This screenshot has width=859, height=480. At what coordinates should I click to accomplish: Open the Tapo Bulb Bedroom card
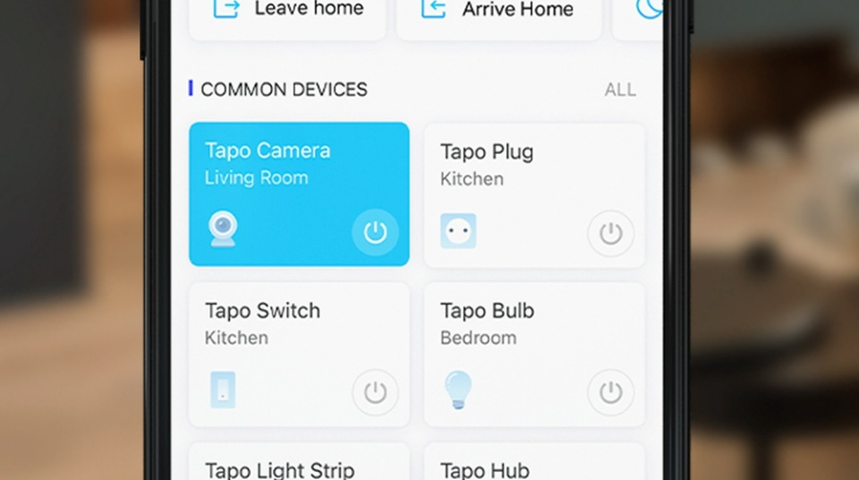pos(535,355)
